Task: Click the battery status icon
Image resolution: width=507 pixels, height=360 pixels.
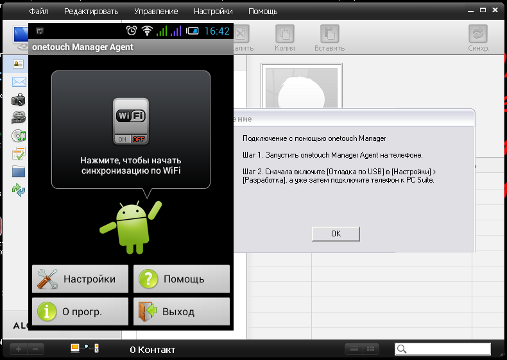Action: pyautogui.click(x=192, y=31)
